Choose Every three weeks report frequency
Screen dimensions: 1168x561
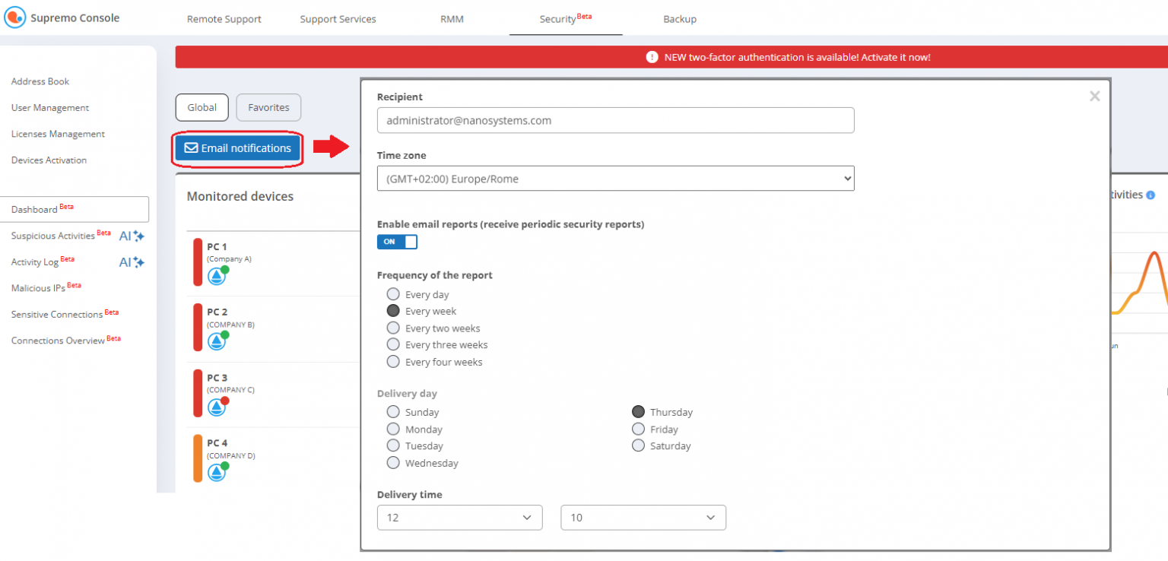click(x=393, y=344)
